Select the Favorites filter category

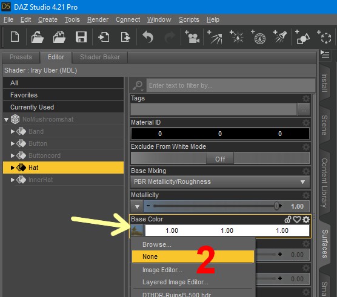[64, 95]
